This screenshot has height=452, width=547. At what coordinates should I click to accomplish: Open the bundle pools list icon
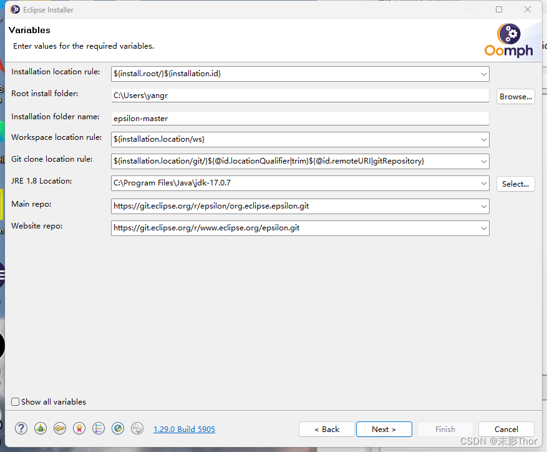click(x=99, y=428)
